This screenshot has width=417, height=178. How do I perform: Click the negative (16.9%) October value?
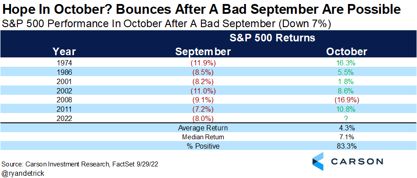(x=347, y=100)
